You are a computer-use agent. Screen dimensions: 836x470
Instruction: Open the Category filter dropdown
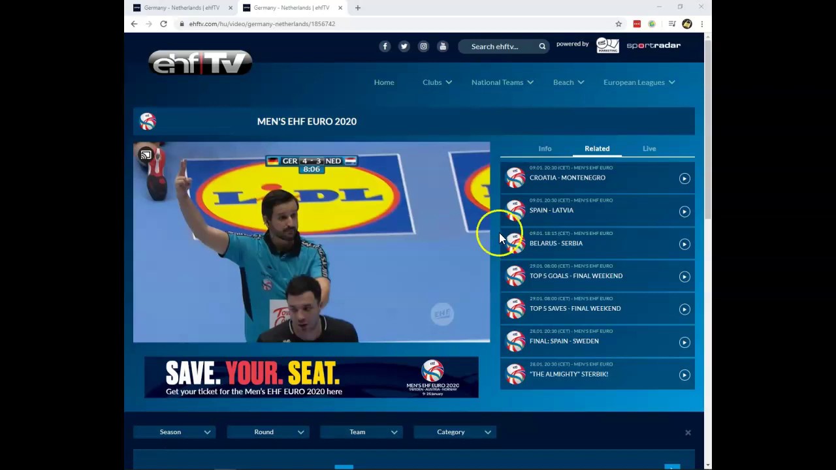tap(455, 432)
